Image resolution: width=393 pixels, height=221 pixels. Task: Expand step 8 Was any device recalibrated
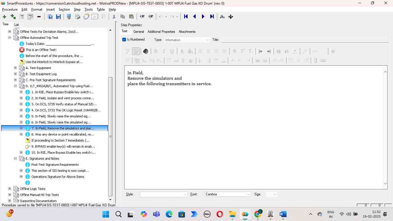pos(21,134)
